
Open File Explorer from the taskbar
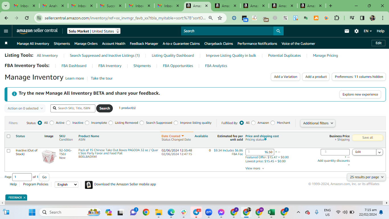coord(158,212)
